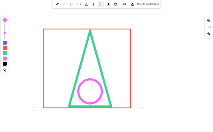Select the paint bucket fill tool
Screen dimensions: 213x132
[x=5, y=70]
